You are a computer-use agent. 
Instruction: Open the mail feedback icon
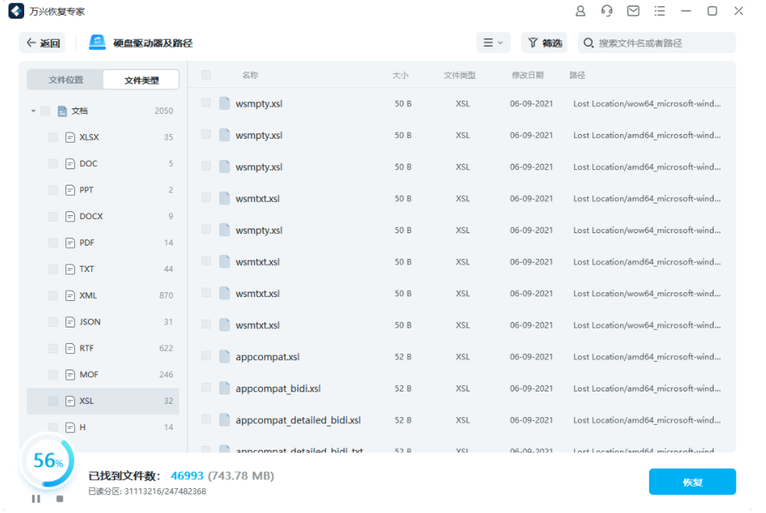point(633,11)
